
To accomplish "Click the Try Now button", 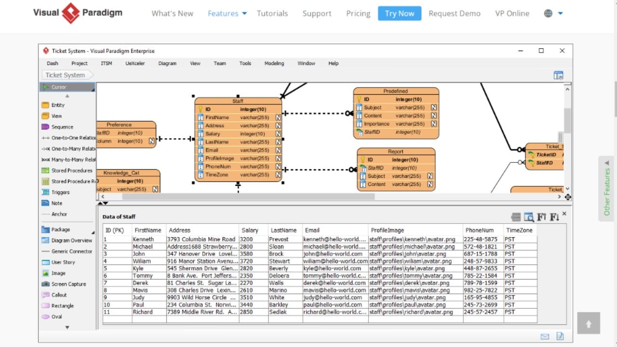I will click(400, 13).
